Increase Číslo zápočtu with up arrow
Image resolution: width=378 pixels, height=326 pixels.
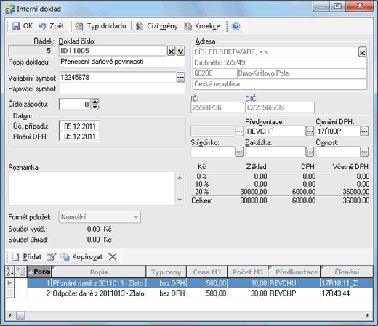[x=95, y=102]
